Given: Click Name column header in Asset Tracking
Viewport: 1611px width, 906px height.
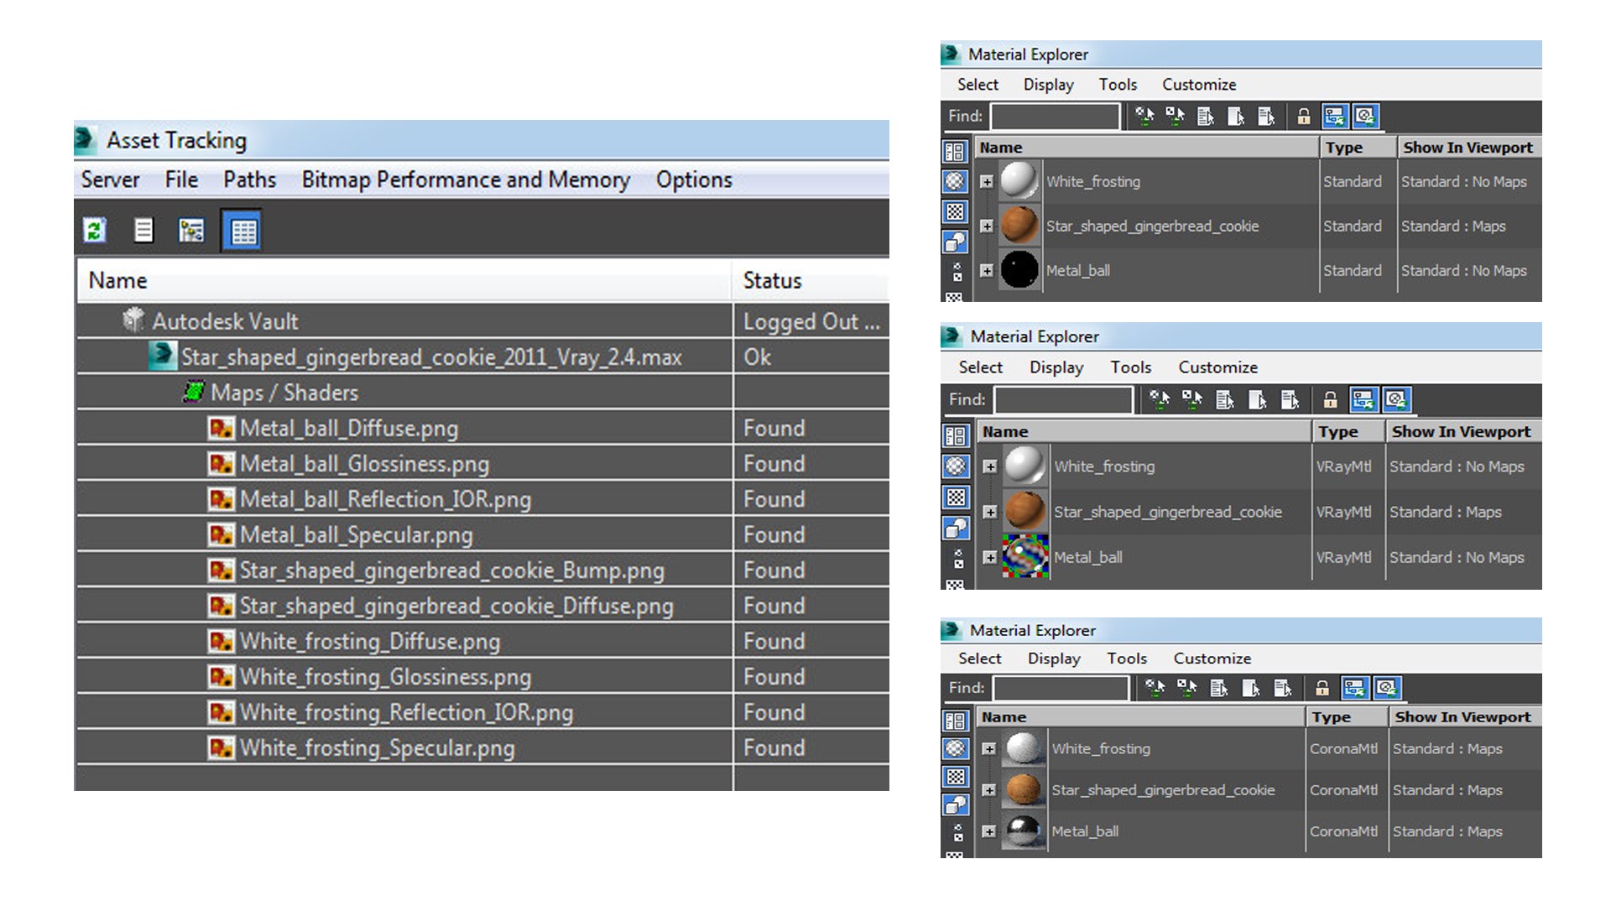Looking at the screenshot, I should [x=117, y=280].
